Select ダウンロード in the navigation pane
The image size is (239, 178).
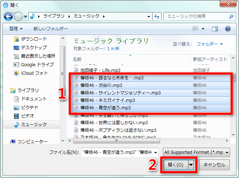click(34, 39)
